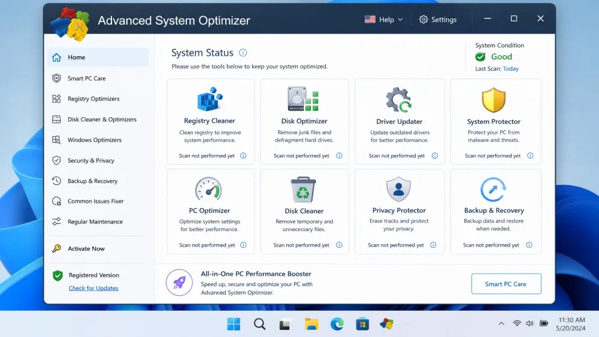Image resolution: width=599 pixels, height=337 pixels.
Task: Show info for Privacy Protector scan status
Action: pyautogui.click(x=433, y=245)
